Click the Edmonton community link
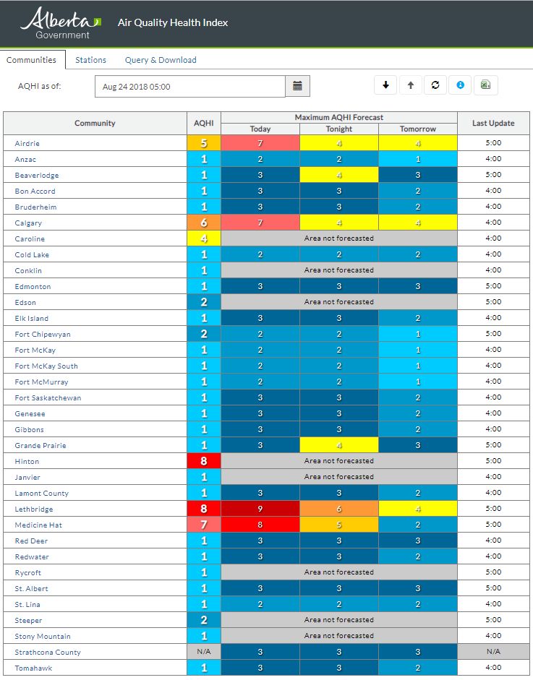The width and height of the screenshot is (533, 680). coord(33,287)
